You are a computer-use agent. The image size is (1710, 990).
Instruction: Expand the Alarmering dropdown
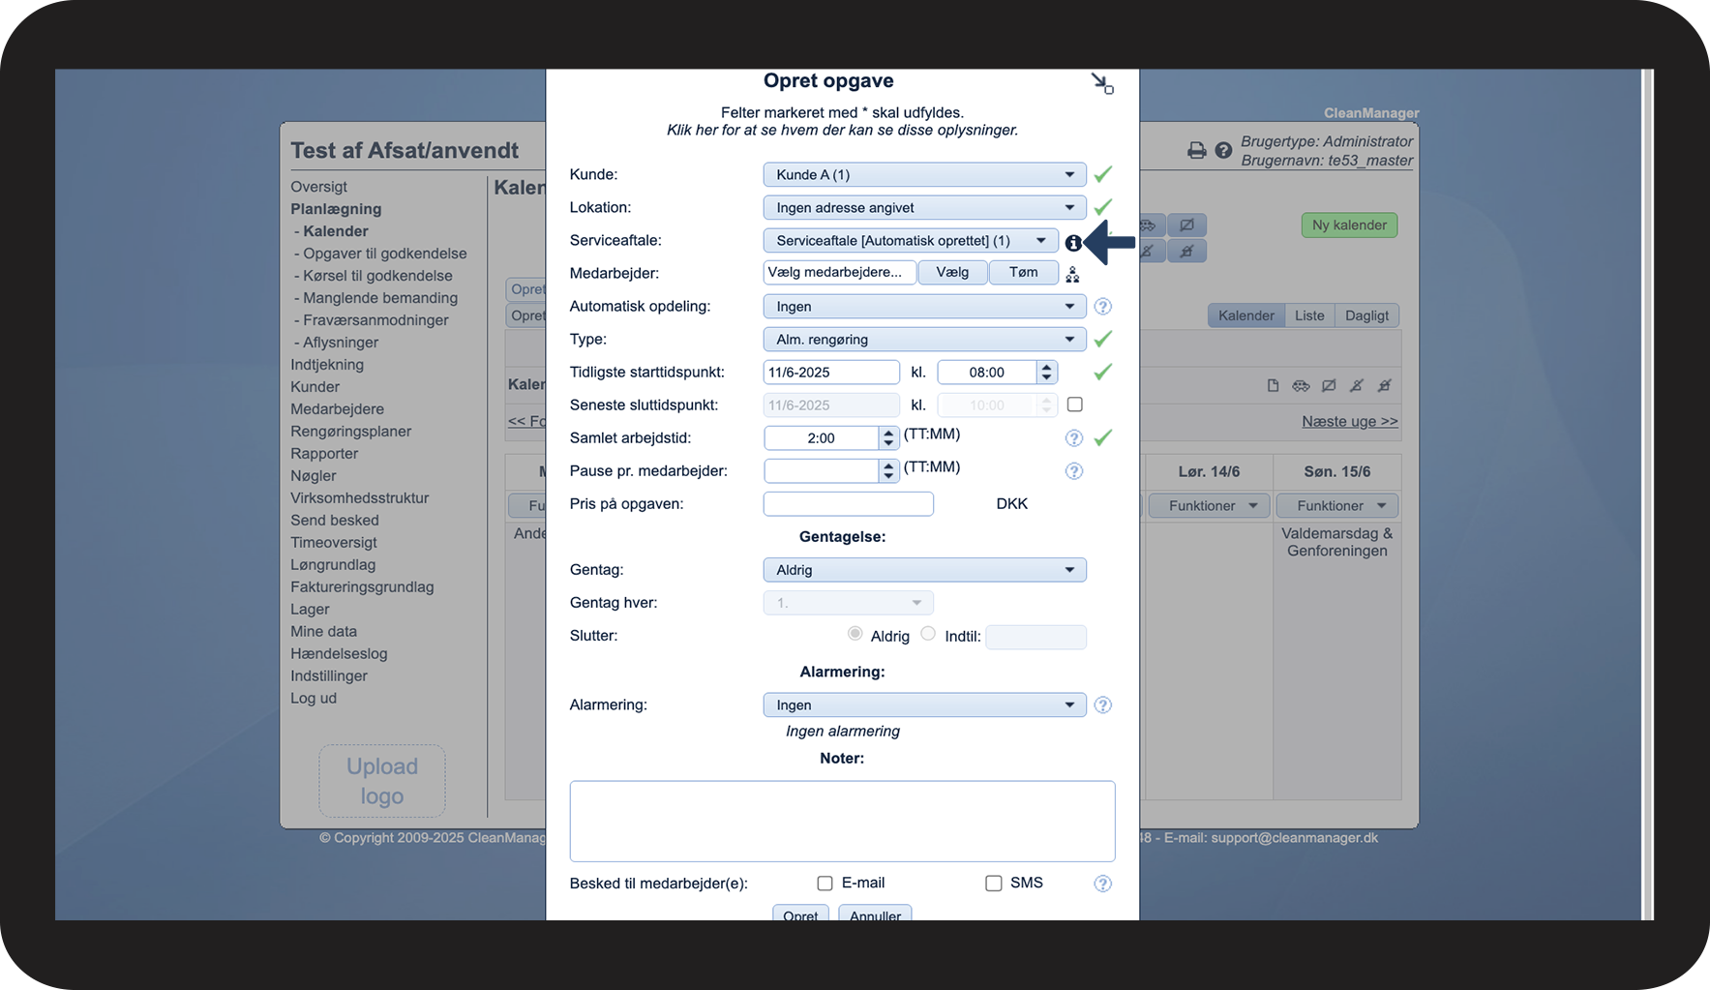(x=924, y=705)
